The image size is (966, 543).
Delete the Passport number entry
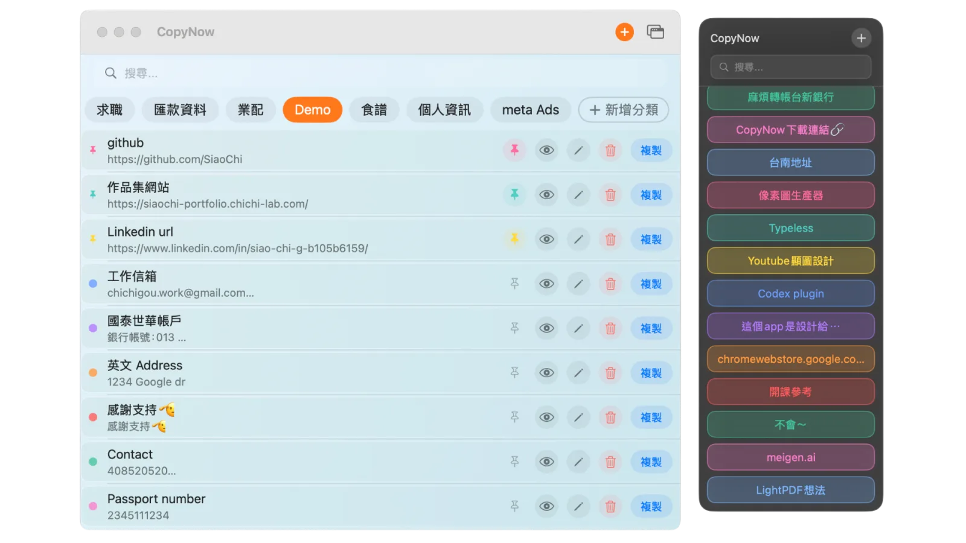610,506
